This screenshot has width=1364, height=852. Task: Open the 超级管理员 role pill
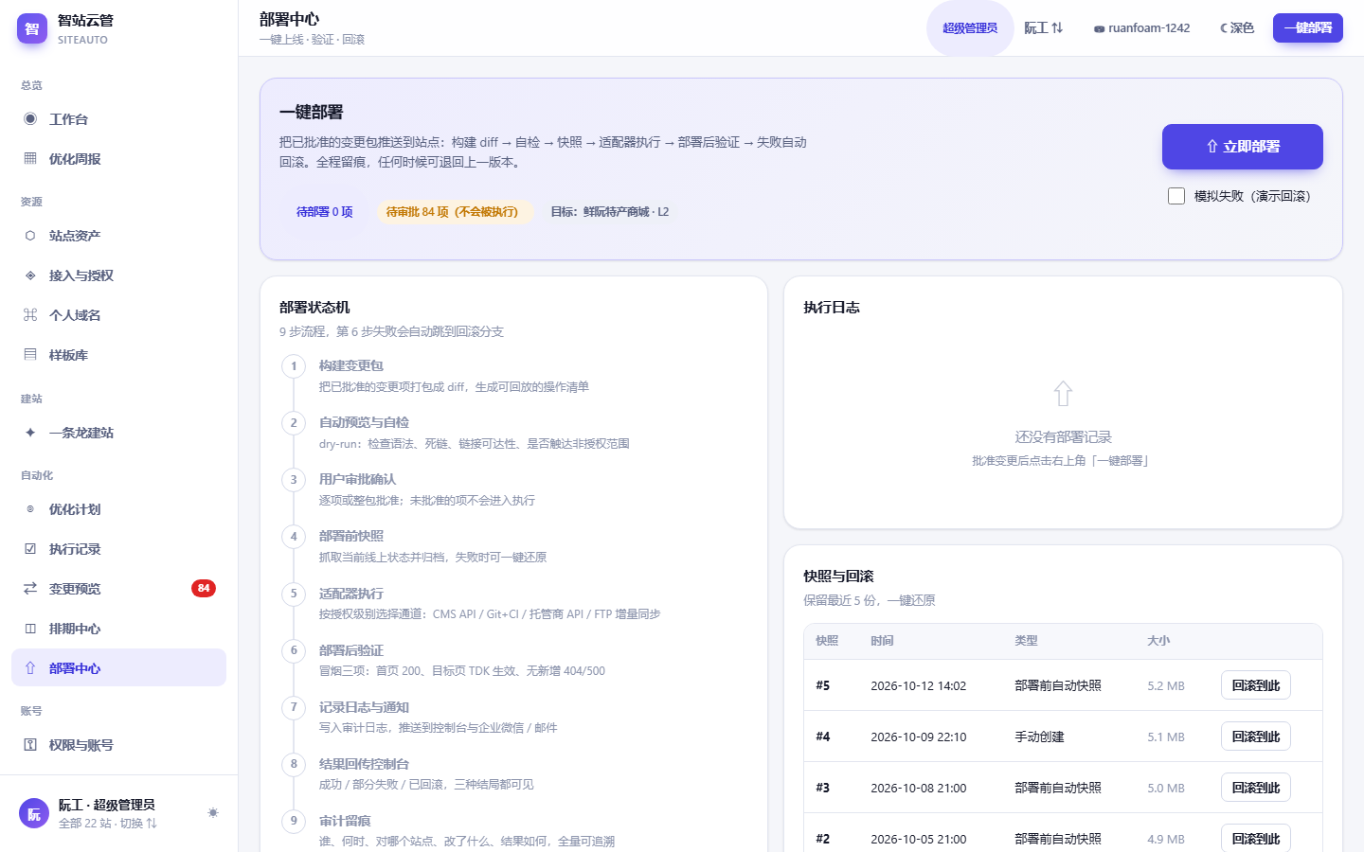[x=970, y=28]
